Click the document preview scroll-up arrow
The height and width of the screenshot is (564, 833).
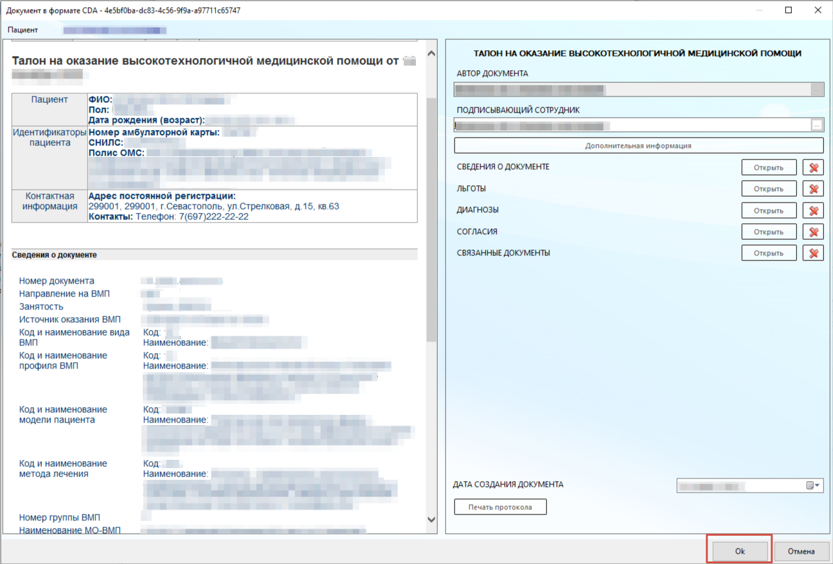tap(431, 54)
